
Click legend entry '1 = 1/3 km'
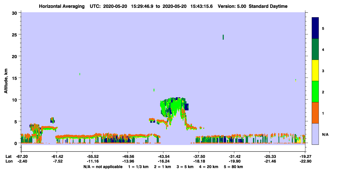coord(138,167)
